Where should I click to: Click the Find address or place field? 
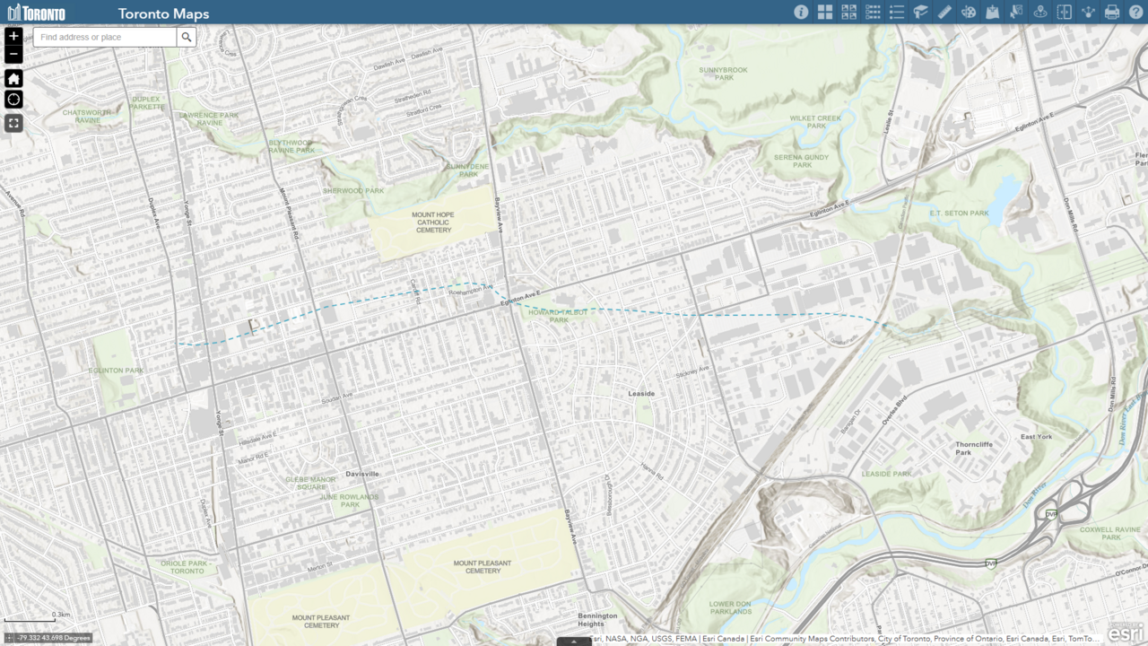[x=106, y=37]
